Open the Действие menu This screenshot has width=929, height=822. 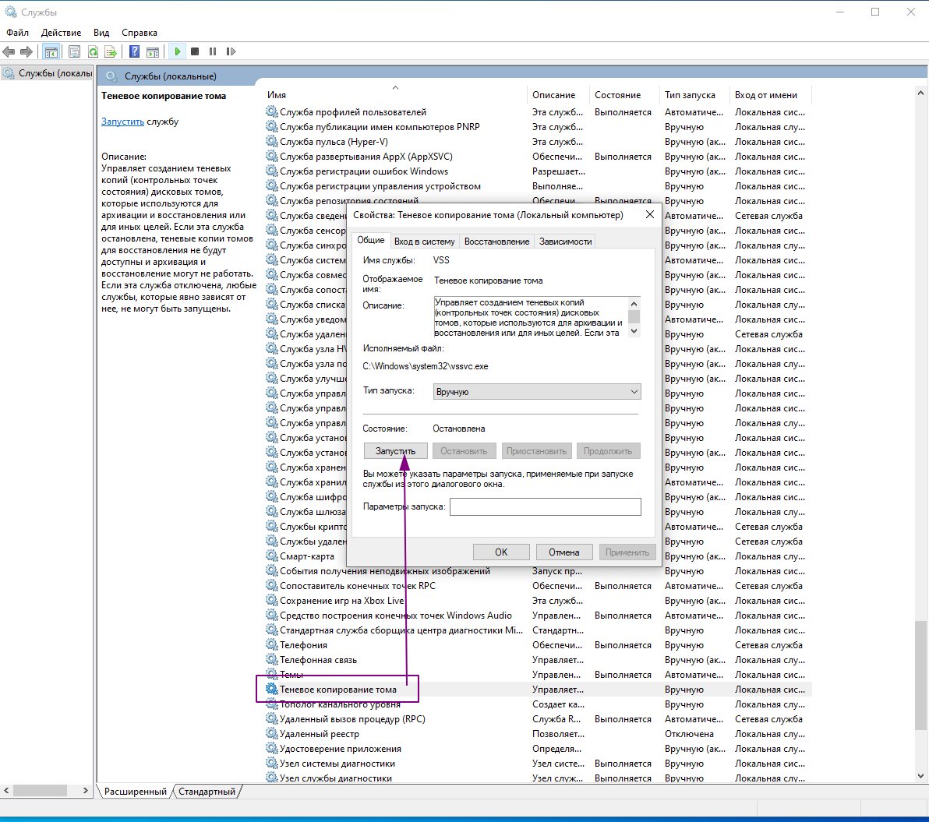61,33
